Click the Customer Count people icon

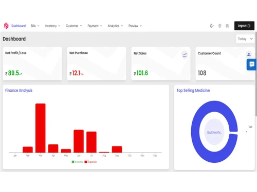point(249,55)
